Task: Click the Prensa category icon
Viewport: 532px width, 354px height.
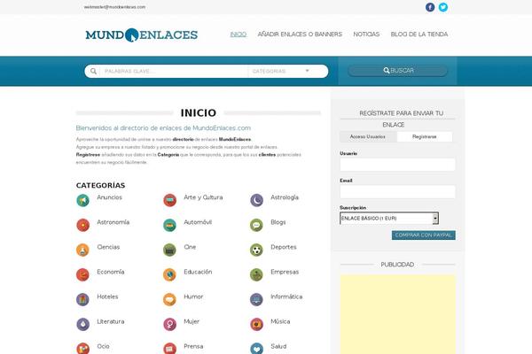Action: coord(169,348)
